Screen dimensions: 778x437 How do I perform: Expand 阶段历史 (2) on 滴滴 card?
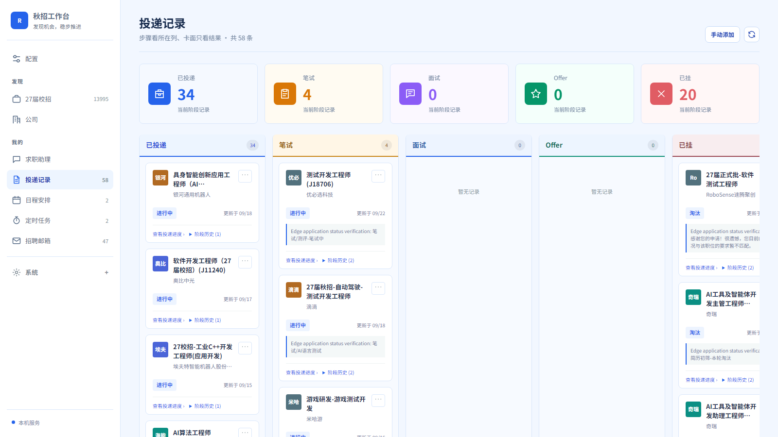(338, 372)
